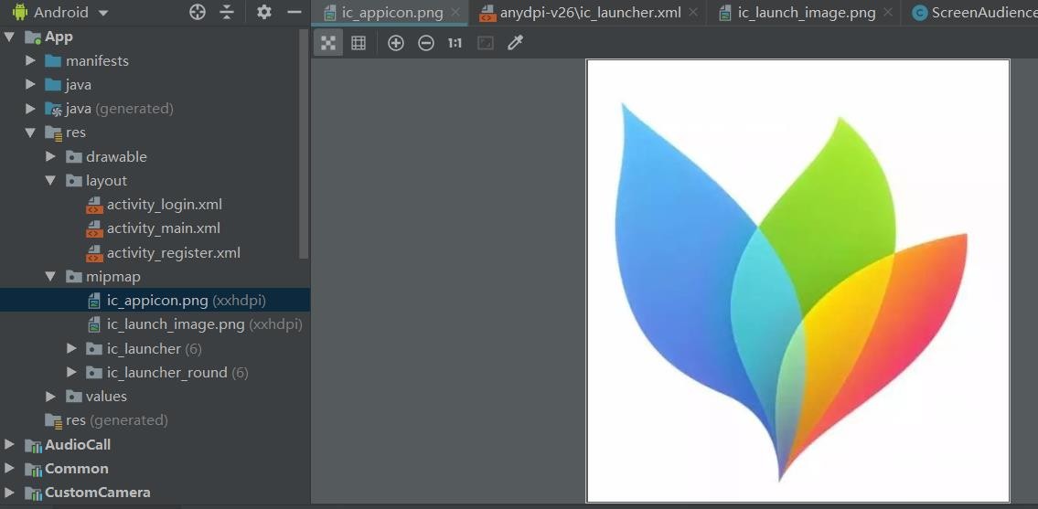Expand the CustomCamera module
Viewport: 1038px width, 509px height.
9,492
